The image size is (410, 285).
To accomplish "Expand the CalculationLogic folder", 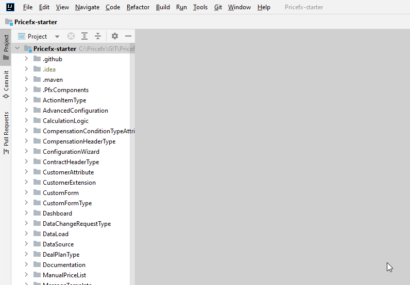I will pos(26,120).
